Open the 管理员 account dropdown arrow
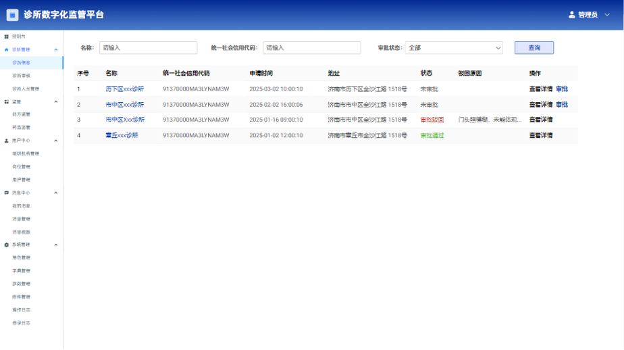The height and width of the screenshot is (350, 624). click(x=604, y=15)
